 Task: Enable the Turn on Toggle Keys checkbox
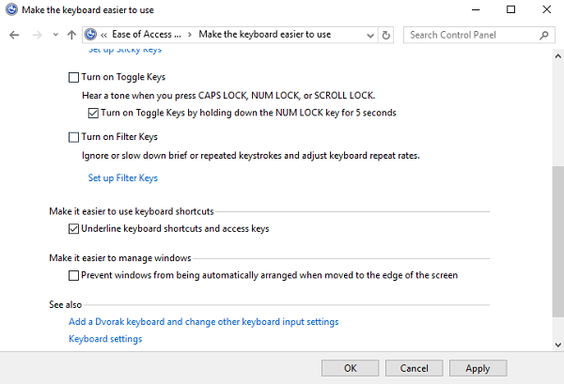74,77
